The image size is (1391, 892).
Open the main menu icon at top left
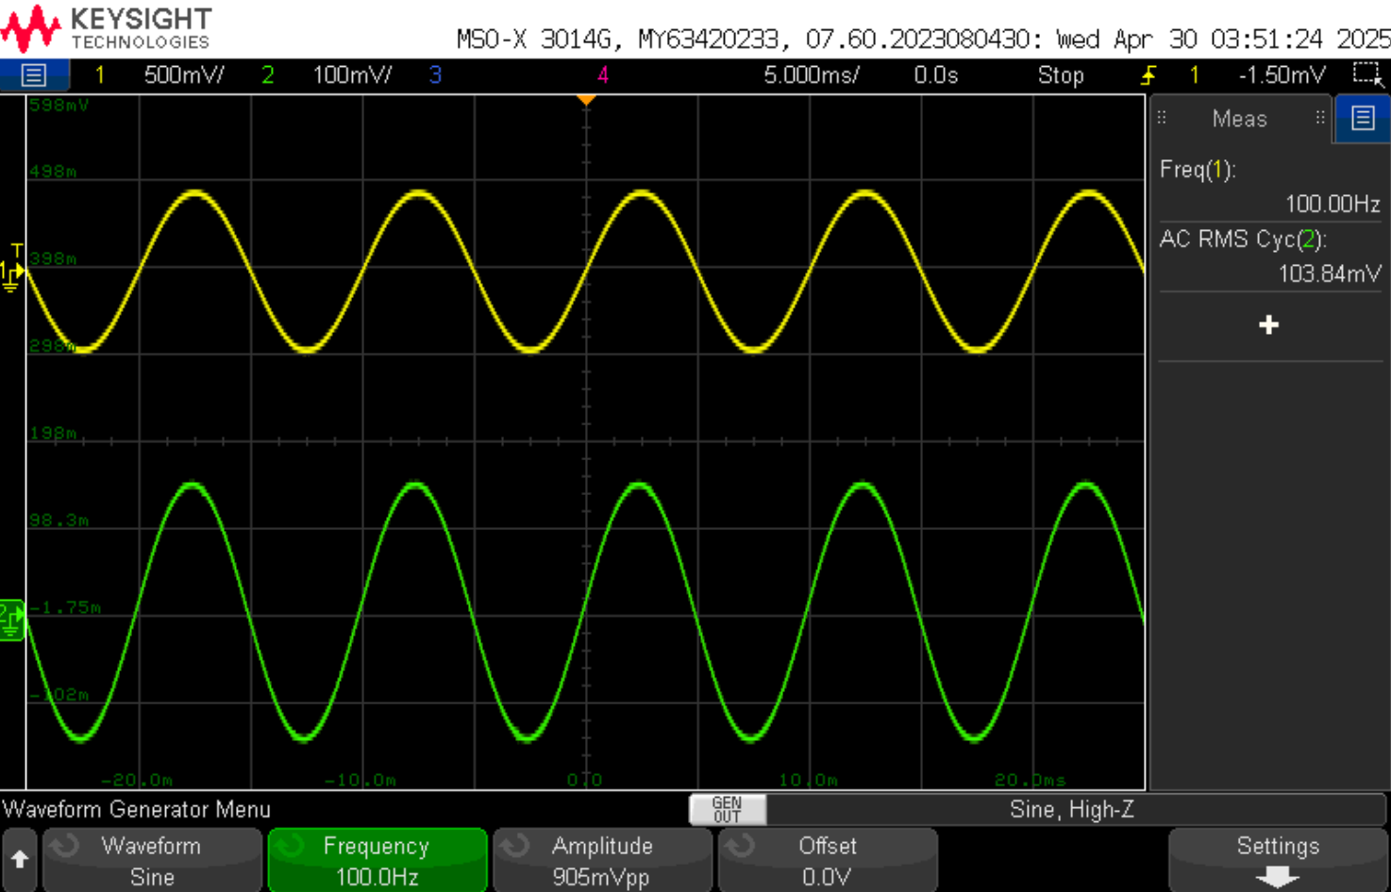(34, 74)
